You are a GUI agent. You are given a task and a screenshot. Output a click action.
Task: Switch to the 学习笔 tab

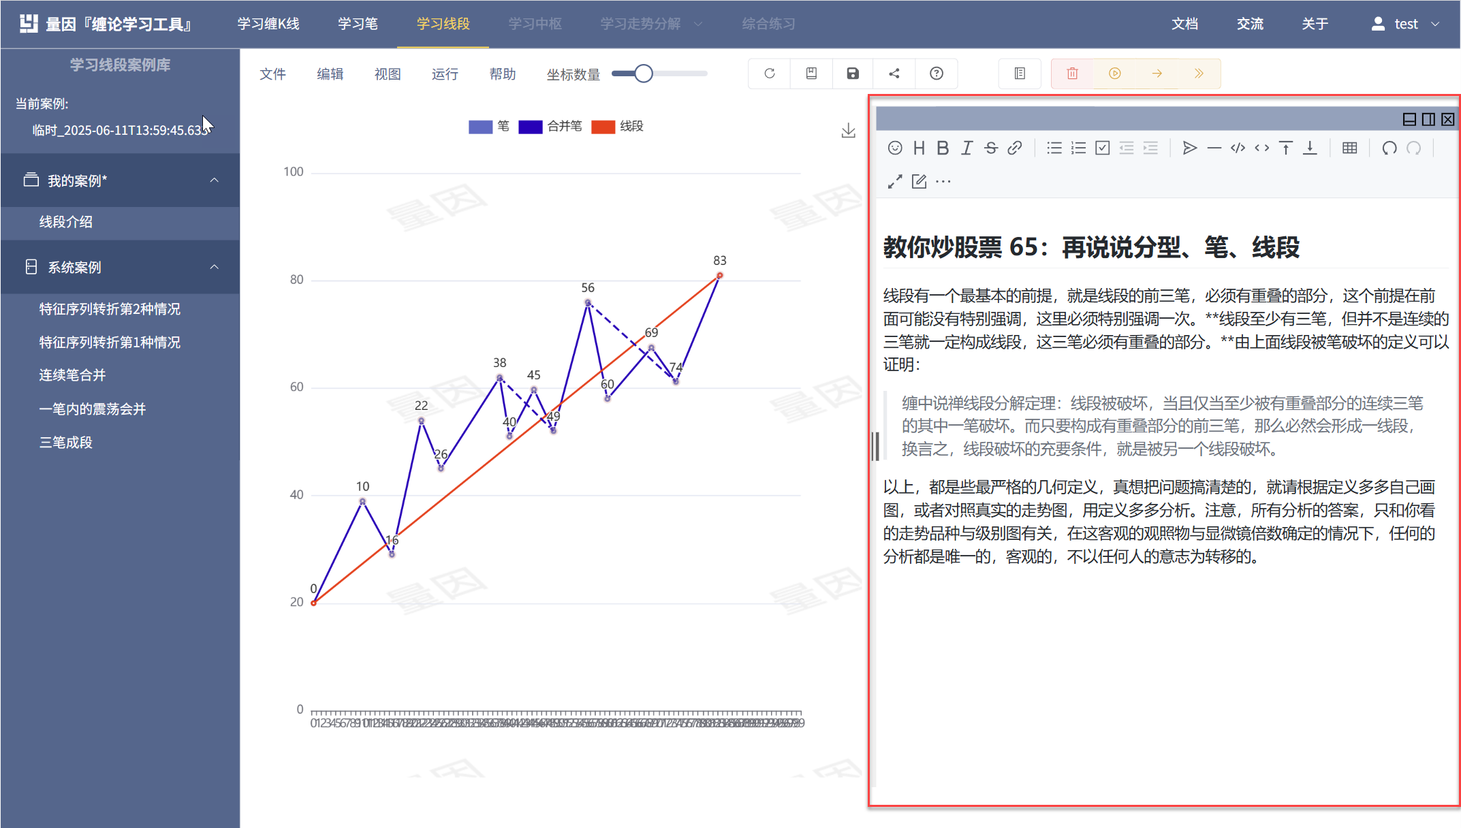pos(358,23)
